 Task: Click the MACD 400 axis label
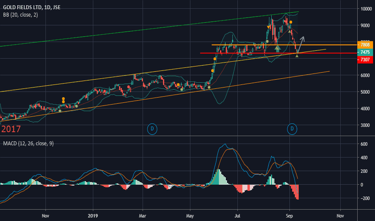click(x=364, y=158)
